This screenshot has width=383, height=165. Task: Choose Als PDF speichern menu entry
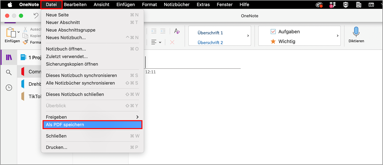click(x=92, y=125)
